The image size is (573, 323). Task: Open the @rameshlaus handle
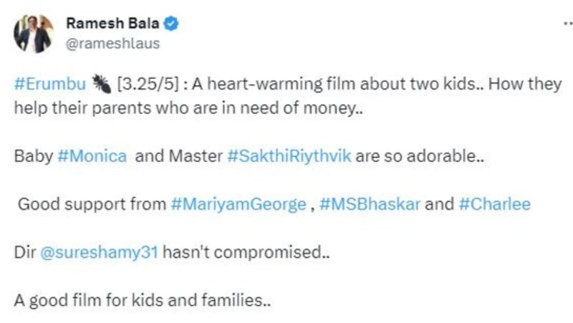point(112,44)
